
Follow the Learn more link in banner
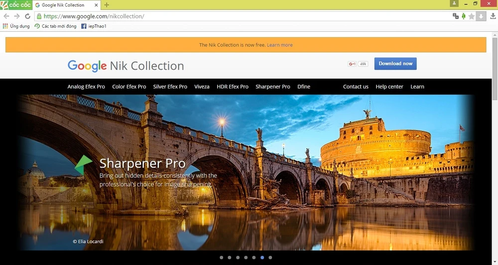(280, 45)
